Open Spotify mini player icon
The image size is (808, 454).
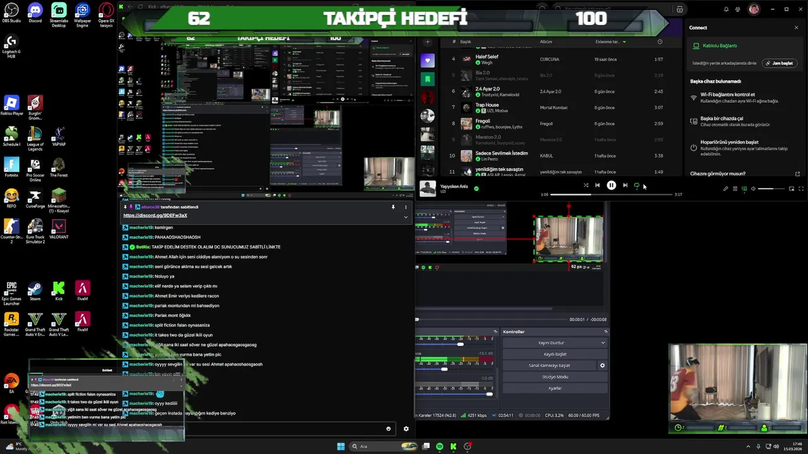[792, 189]
